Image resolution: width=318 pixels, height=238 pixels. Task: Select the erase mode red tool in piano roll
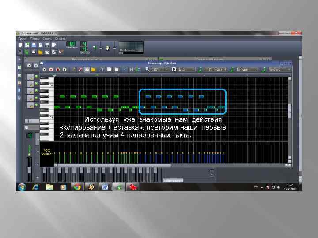[80, 70]
